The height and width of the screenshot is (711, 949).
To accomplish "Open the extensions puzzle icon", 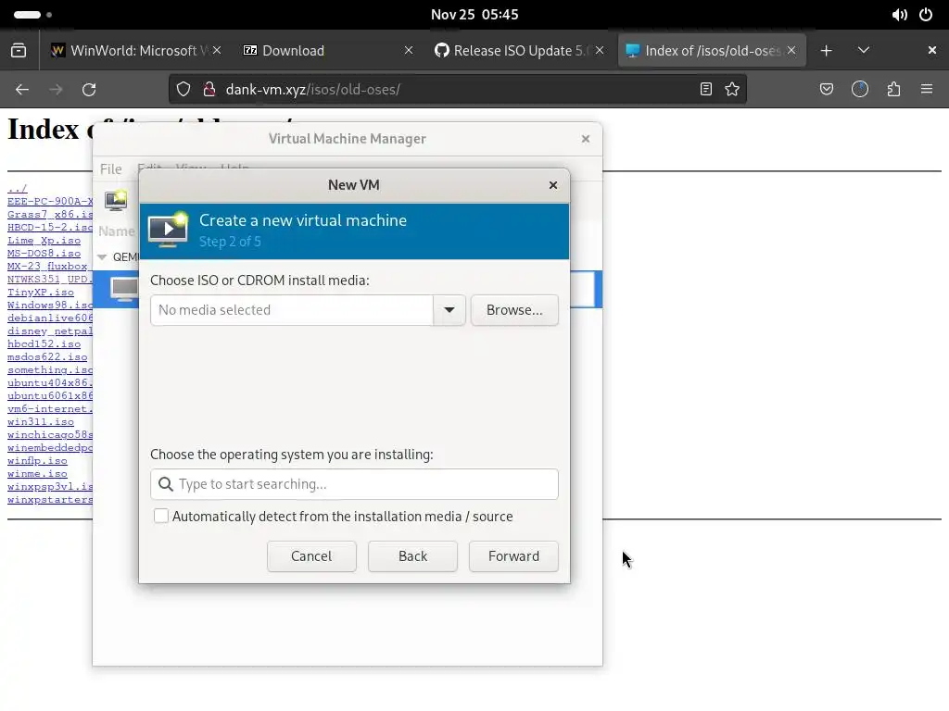I will pos(894,90).
